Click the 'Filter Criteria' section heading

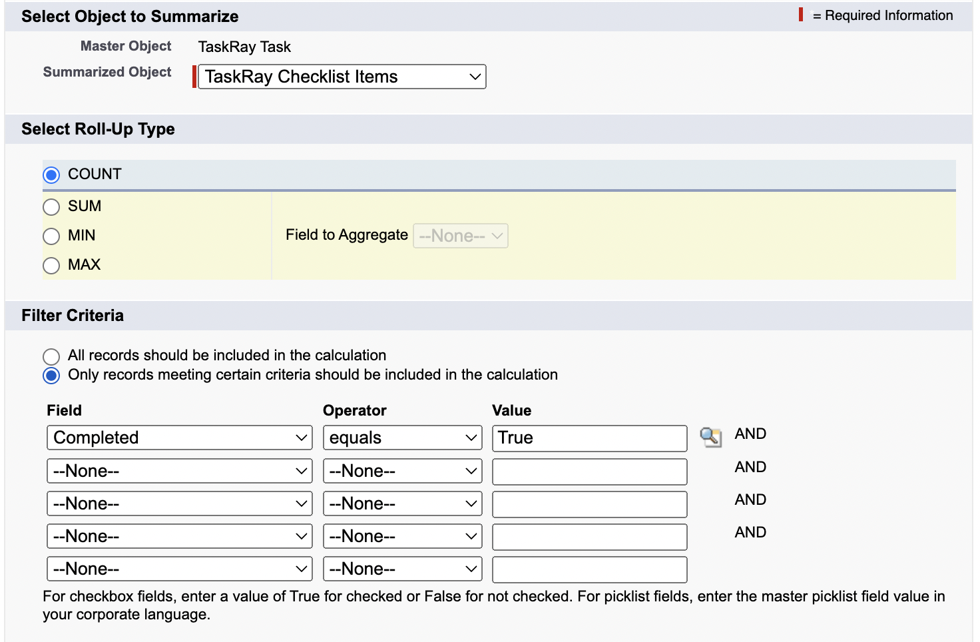pos(73,316)
